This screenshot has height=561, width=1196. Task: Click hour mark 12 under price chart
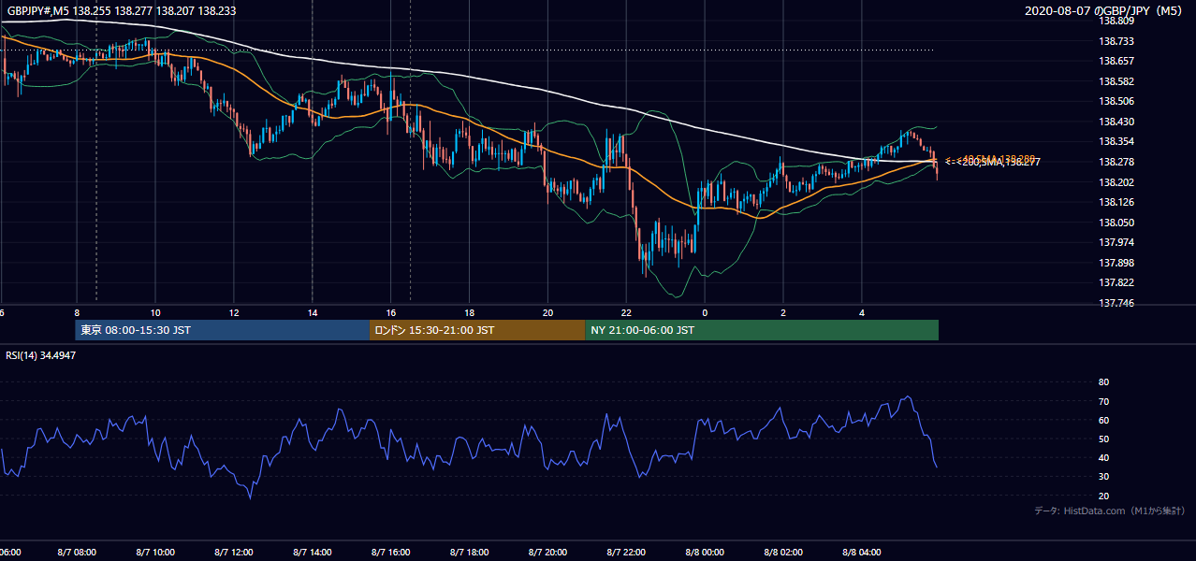[234, 313]
